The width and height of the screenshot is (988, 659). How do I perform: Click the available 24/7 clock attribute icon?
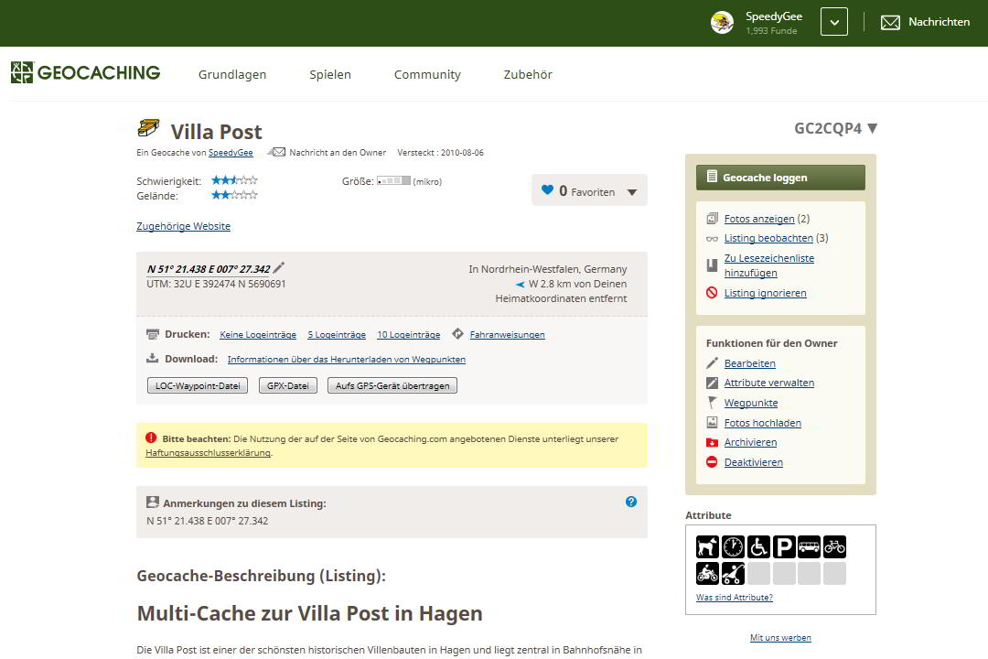click(x=733, y=546)
